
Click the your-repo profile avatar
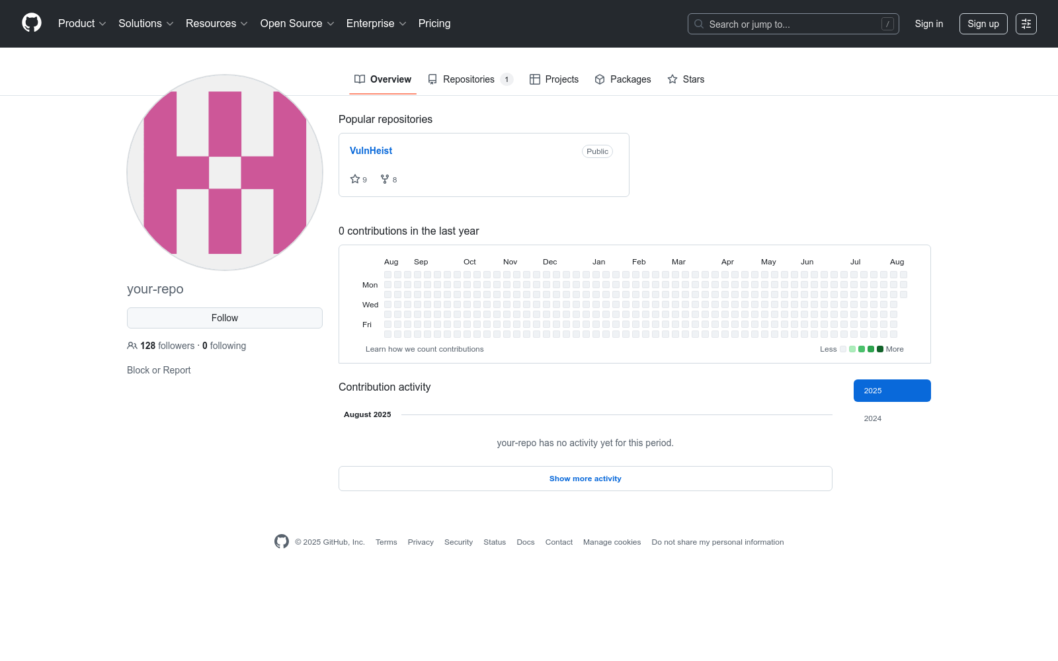tap(225, 173)
